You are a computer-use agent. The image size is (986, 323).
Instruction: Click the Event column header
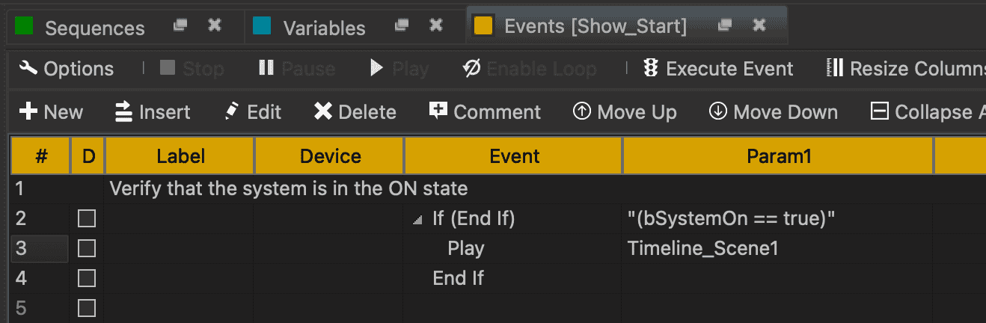[514, 156]
